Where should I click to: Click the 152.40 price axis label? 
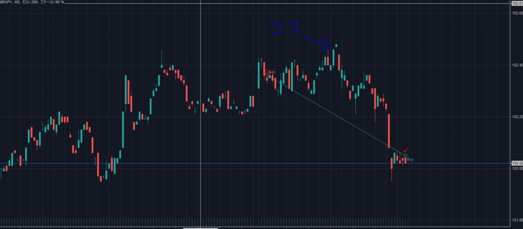tap(517, 65)
